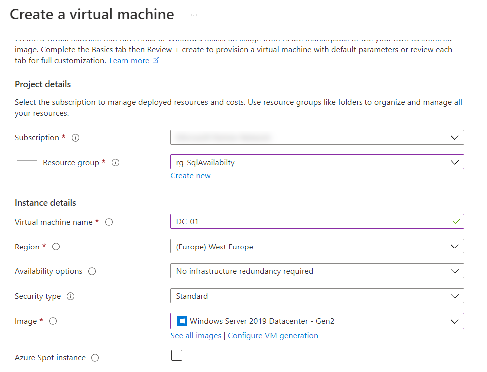Click the Subscription info icon
Image resolution: width=487 pixels, height=372 pixels.
tap(76, 138)
